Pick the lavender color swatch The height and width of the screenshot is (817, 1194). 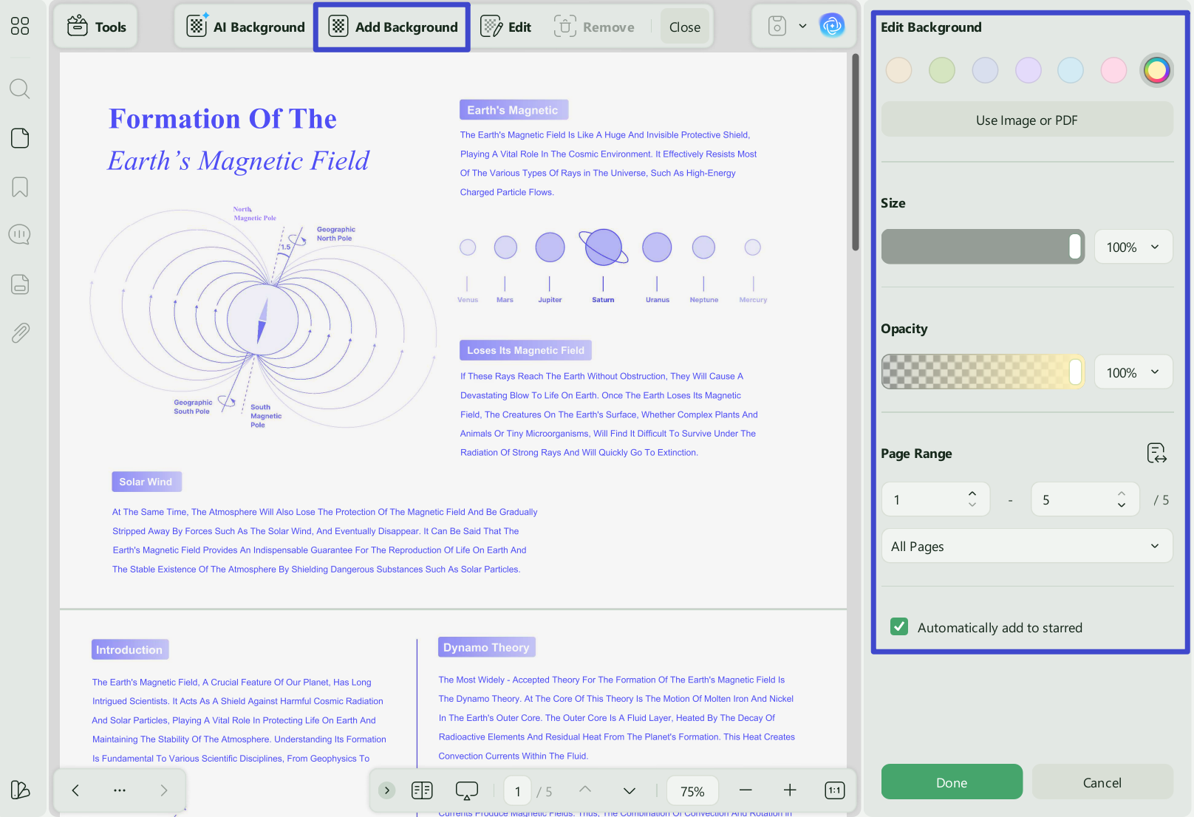click(1028, 70)
